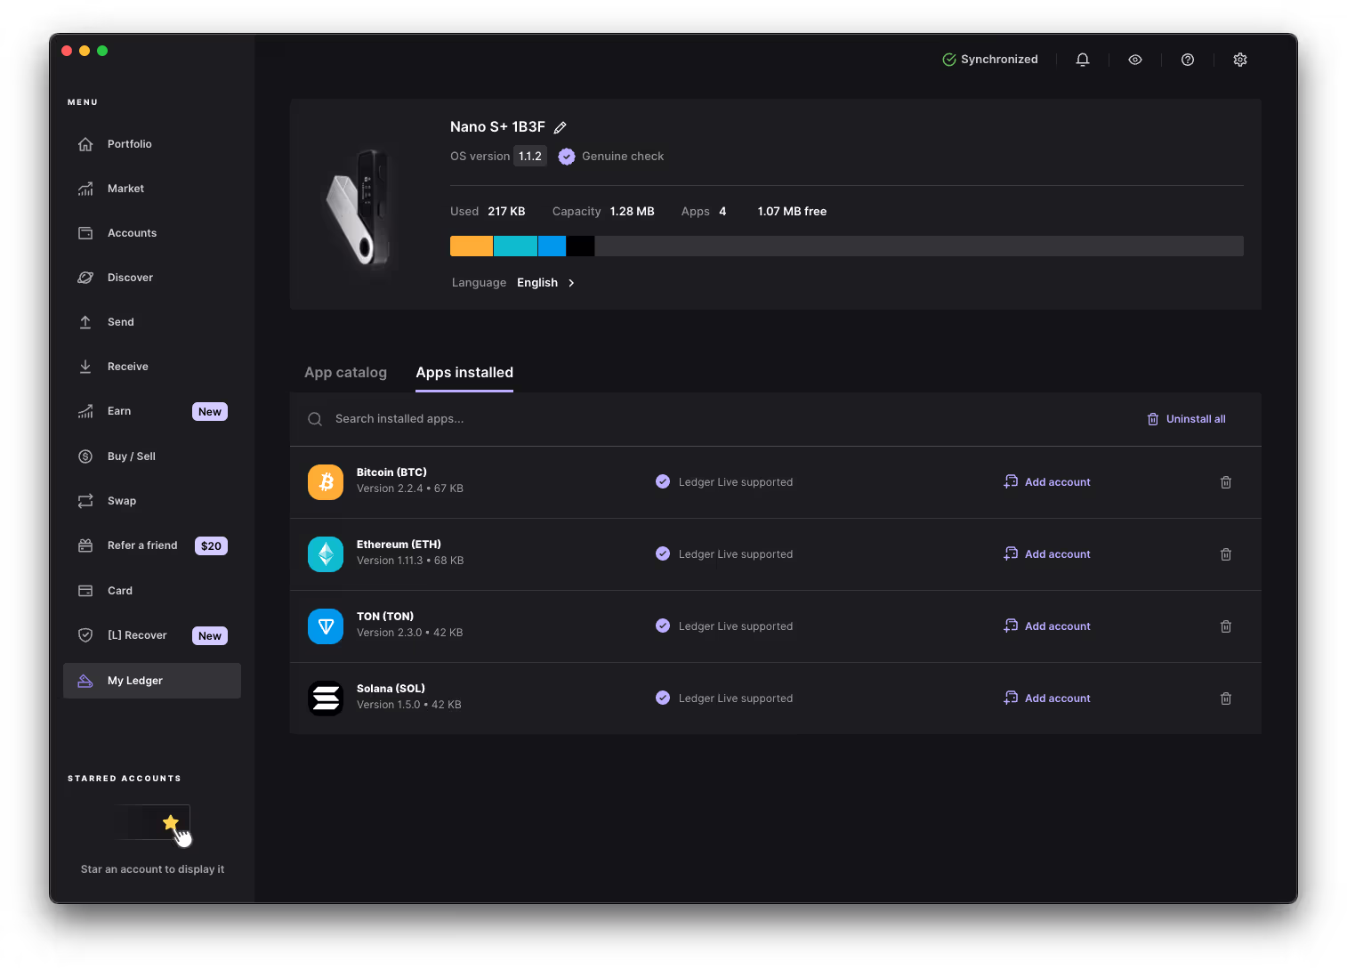Click the $20 referral badge

211,546
